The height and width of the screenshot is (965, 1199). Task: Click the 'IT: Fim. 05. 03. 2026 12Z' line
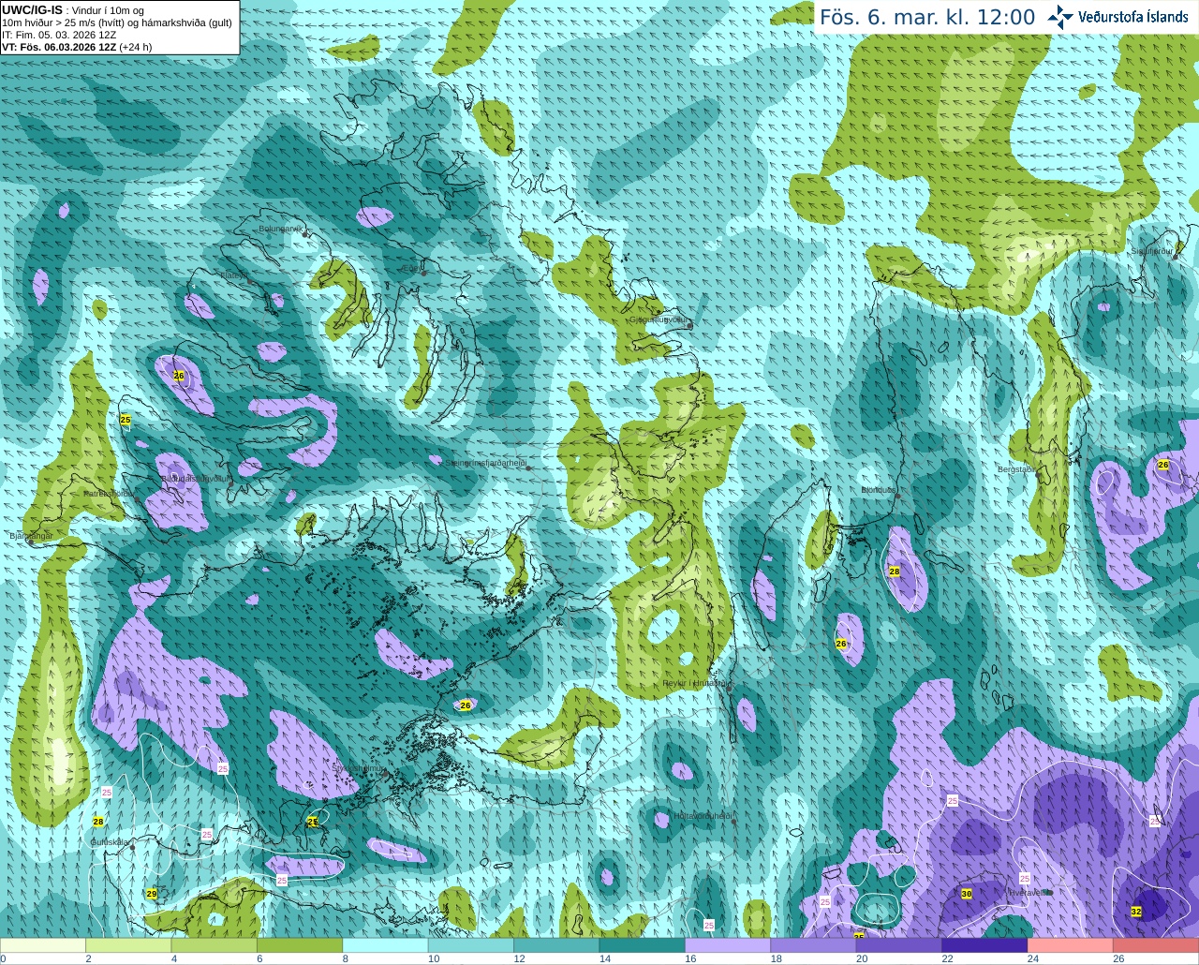[x=59, y=35]
